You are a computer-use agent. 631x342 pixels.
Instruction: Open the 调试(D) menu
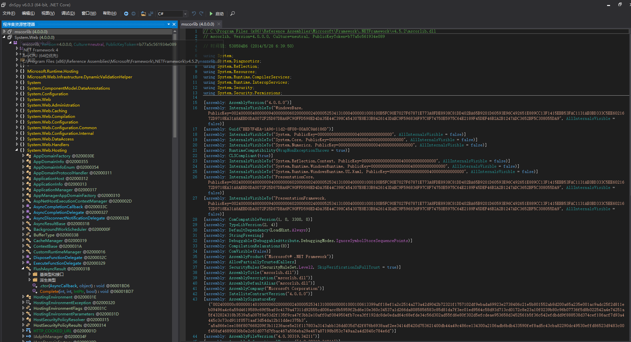(x=68, y=13)
